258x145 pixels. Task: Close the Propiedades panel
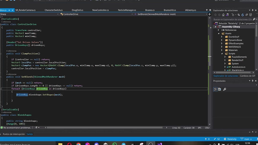pyautogui.click(x=256, y=81)
